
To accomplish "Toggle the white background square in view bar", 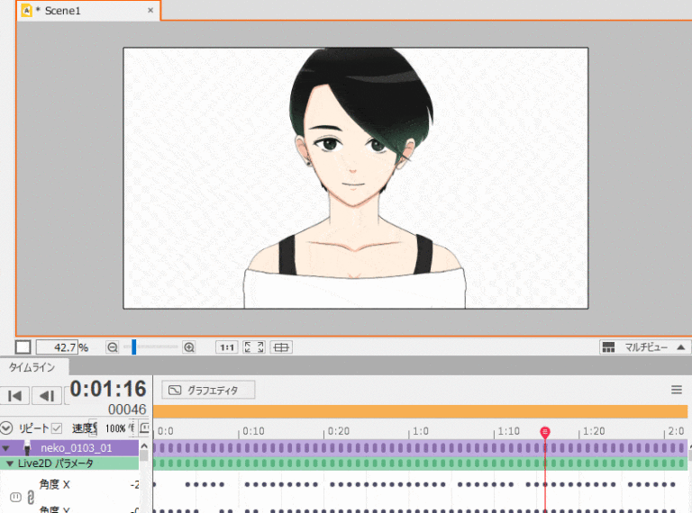I will [x=23, y=347].
